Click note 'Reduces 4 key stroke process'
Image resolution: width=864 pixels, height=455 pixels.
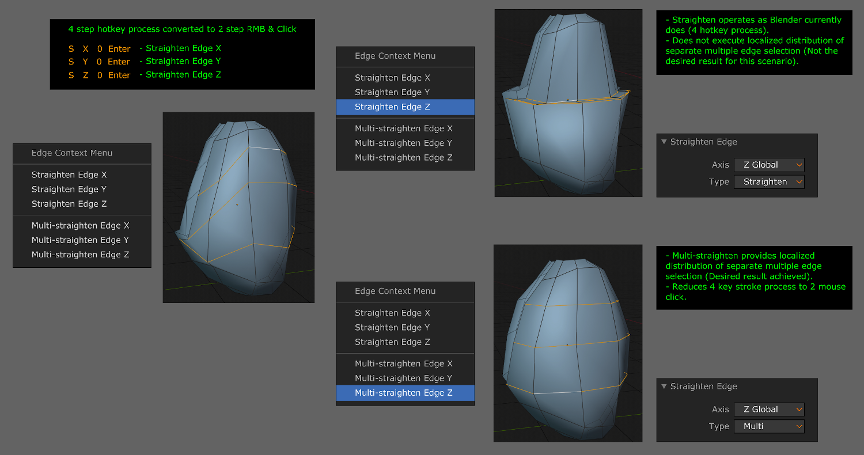coord(755,291)
